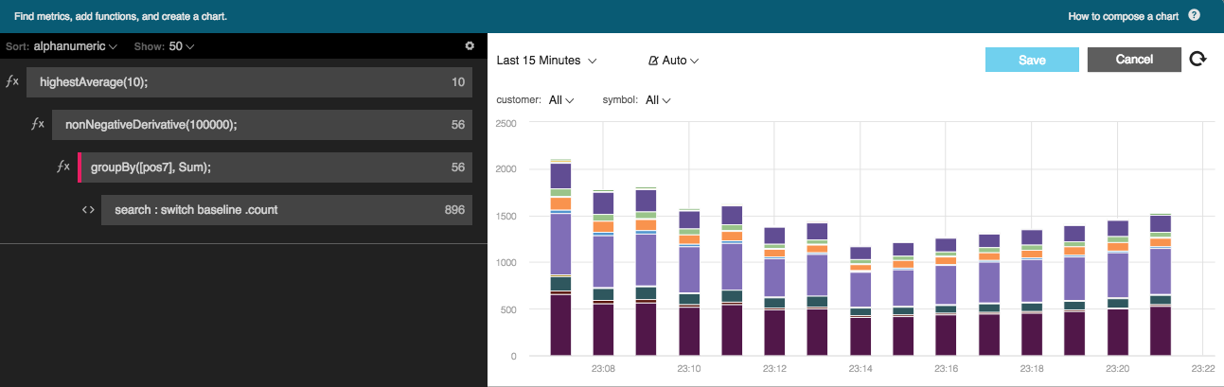Select the nonNegativeDerivative(100000) function row

tap(262, 125)
